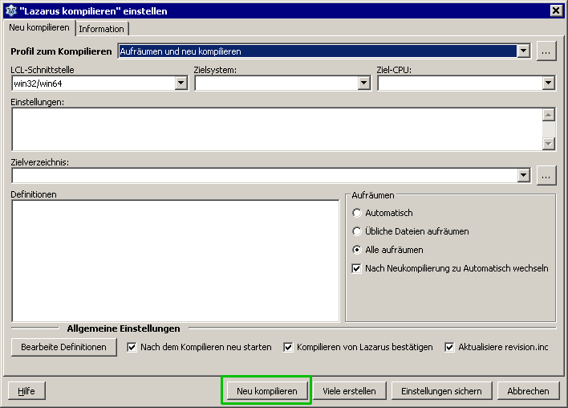Image resolution: width=568 pixels, height=408 pixels.
Task: Expand the Profil zum Kompilieren dropdown
Action: point(524,51)
